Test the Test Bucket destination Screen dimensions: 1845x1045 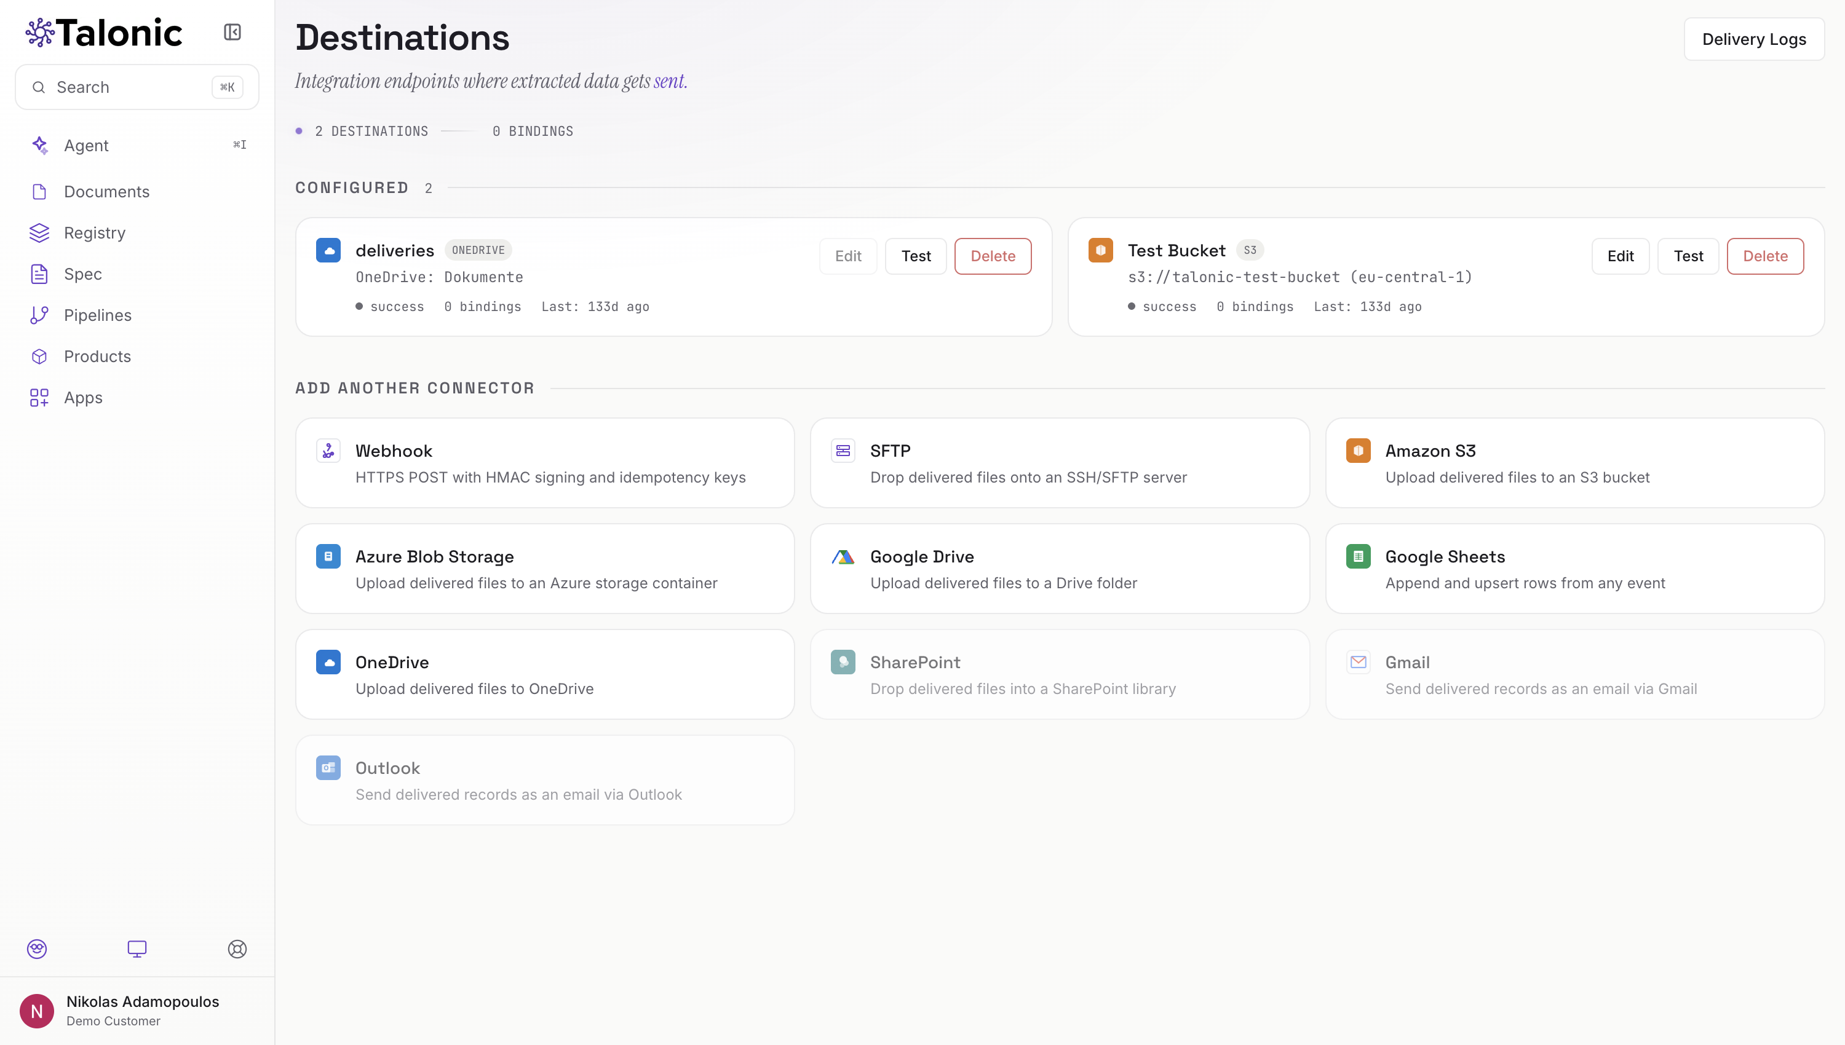[1688, 256]
